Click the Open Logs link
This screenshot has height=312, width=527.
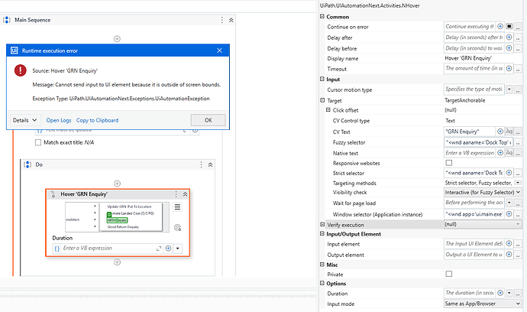pos(59,120)
